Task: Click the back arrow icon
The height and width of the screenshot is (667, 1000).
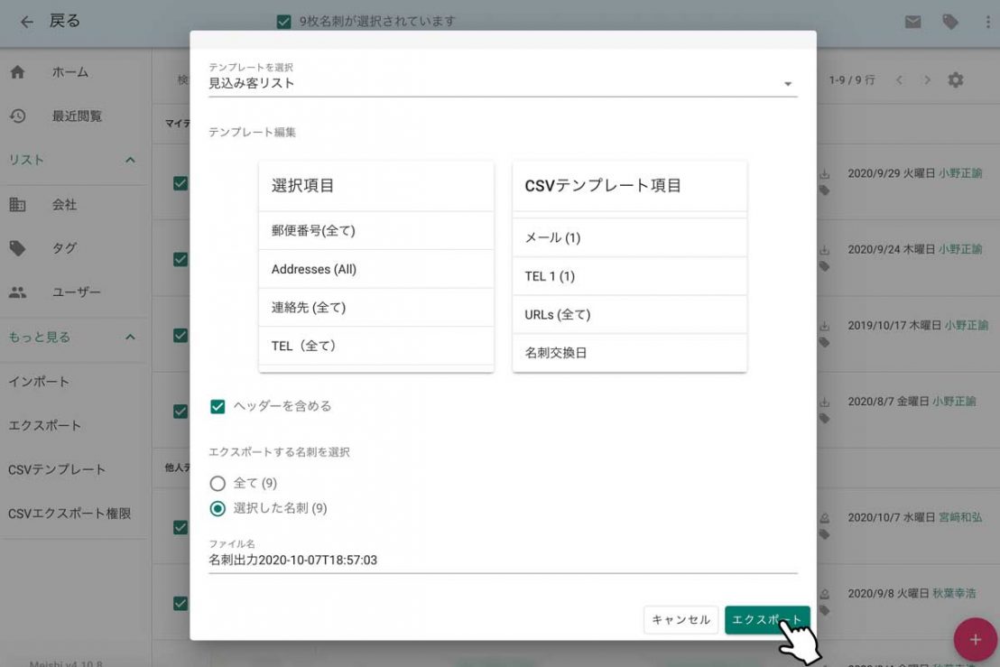Action: pyautogui.click(x=27, y=22)
